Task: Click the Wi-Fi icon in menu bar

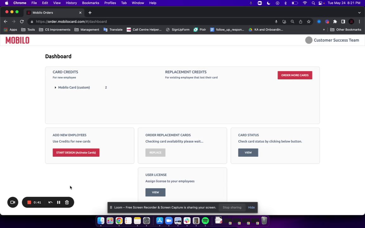Action: 305,3
